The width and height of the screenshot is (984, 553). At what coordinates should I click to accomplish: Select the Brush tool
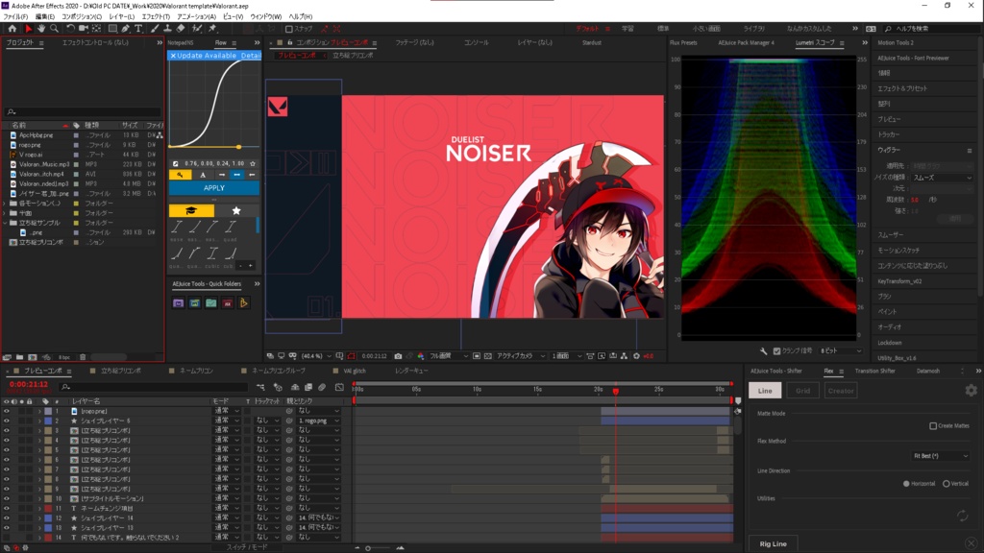[x=155, y=29]
